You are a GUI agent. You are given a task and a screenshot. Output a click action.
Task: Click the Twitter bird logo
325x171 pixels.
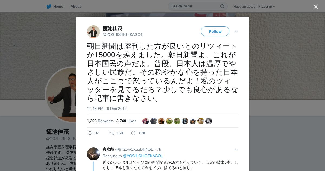click(49, 7)
